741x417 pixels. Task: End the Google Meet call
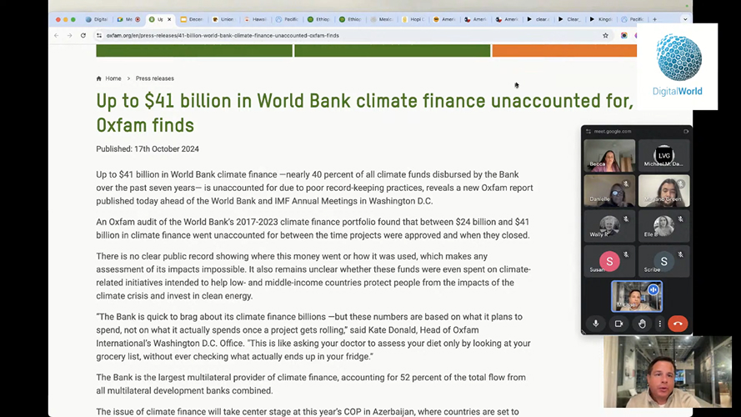pos(678,324)
